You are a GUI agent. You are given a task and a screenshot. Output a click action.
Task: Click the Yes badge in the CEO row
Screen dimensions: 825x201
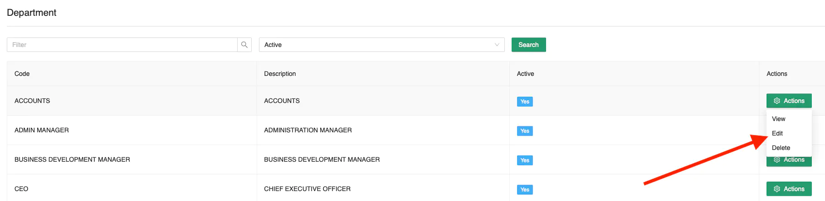524,190
